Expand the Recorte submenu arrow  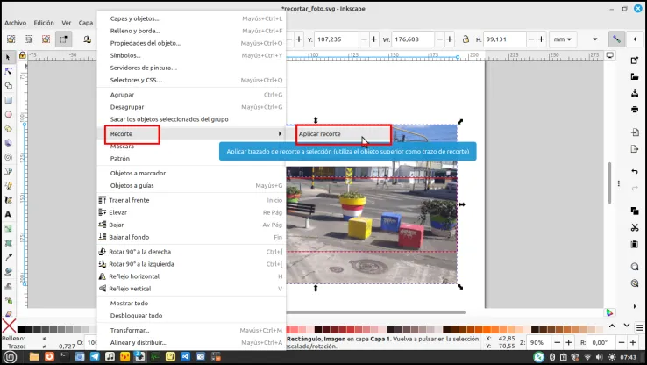point(280,133)
